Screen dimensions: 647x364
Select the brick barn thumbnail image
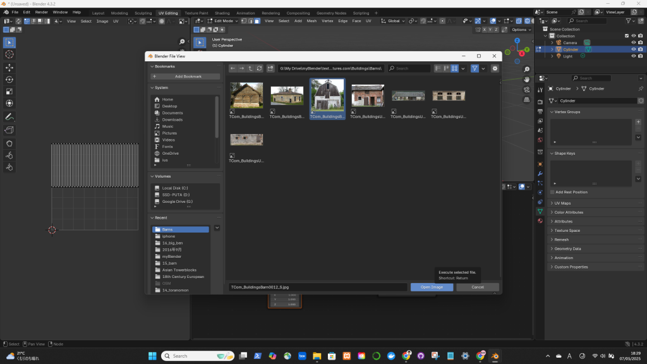368,95
